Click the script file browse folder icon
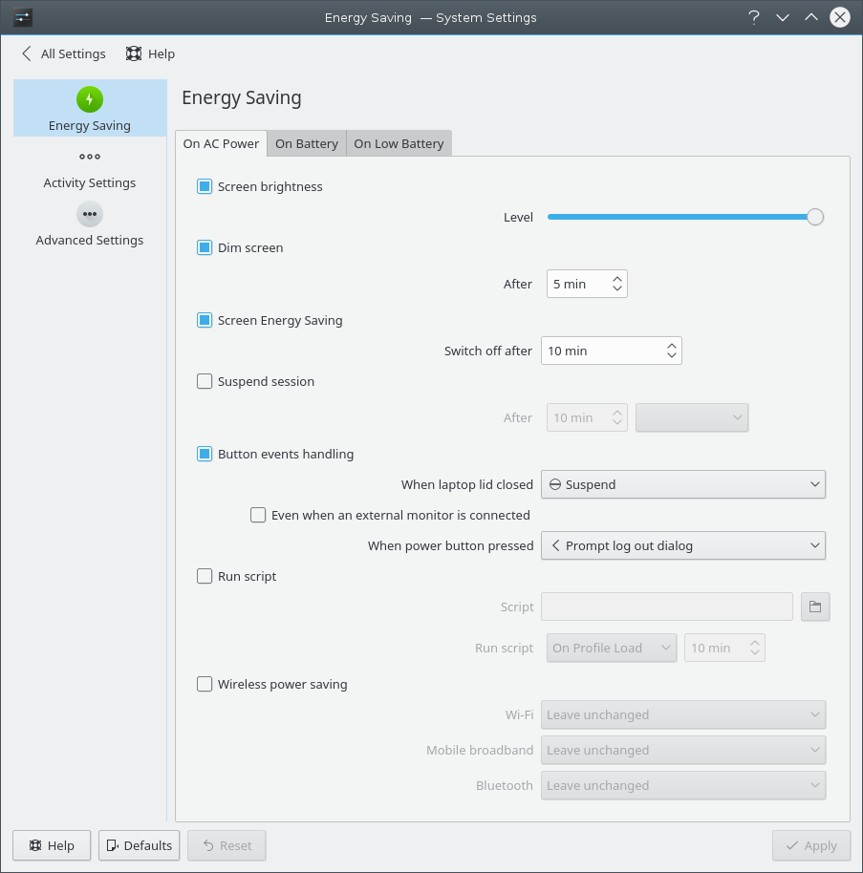 (815, 607)
